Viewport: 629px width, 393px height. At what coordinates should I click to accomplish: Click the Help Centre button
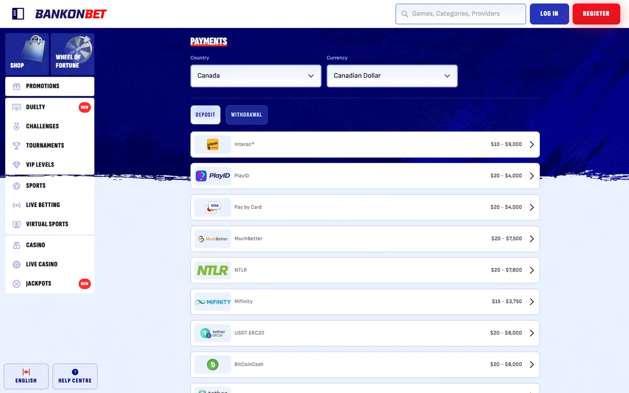[75, 376]
